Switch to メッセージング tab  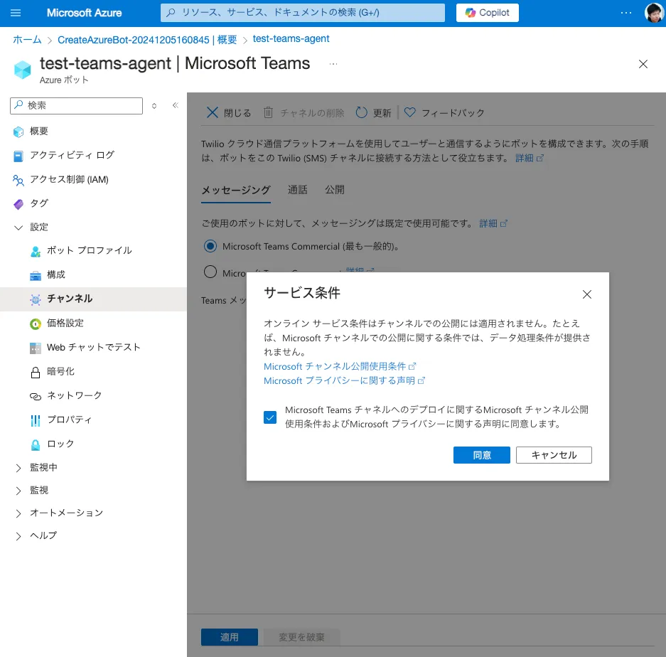236,191
